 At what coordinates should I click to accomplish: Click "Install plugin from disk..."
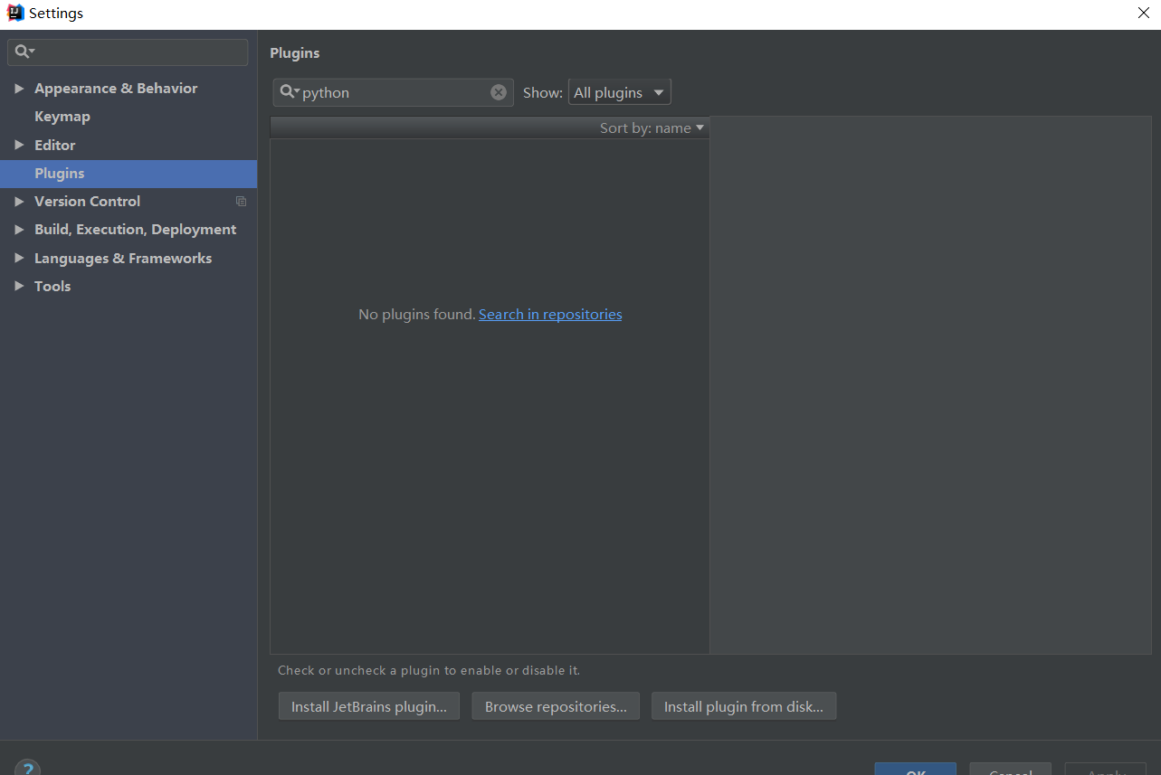[x=743, y=705]
